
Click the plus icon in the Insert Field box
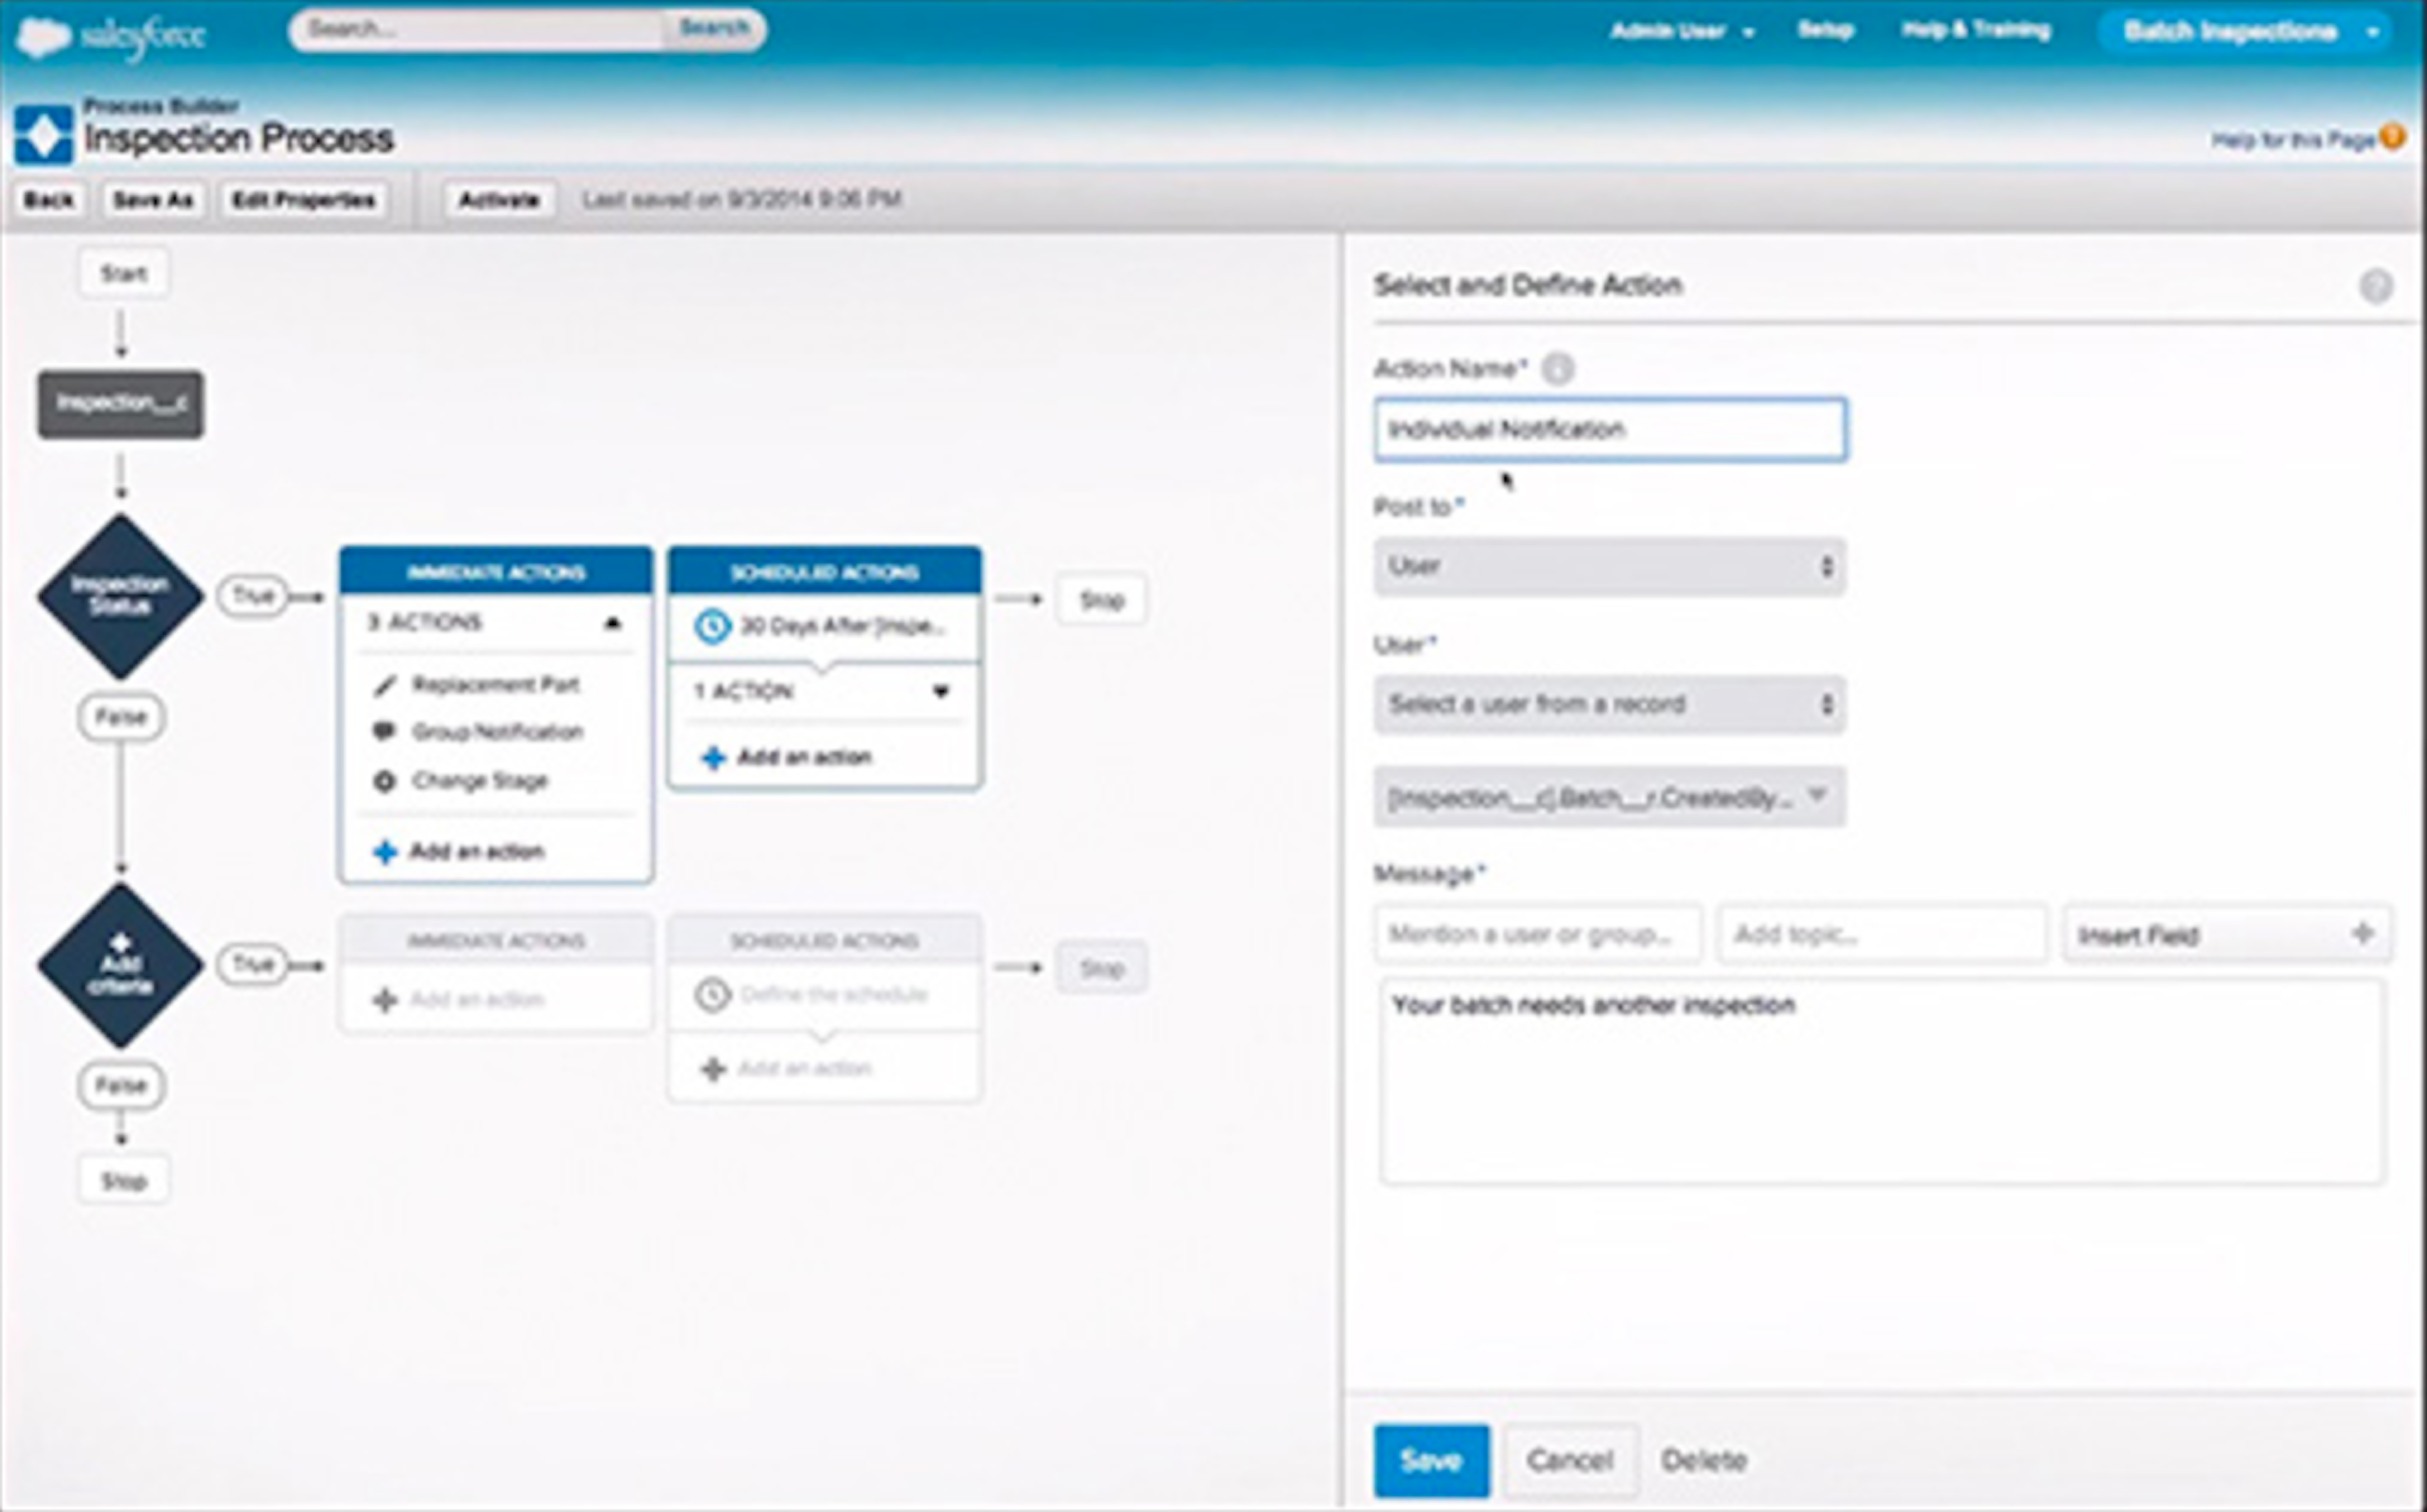click(x=2362, y=934)
